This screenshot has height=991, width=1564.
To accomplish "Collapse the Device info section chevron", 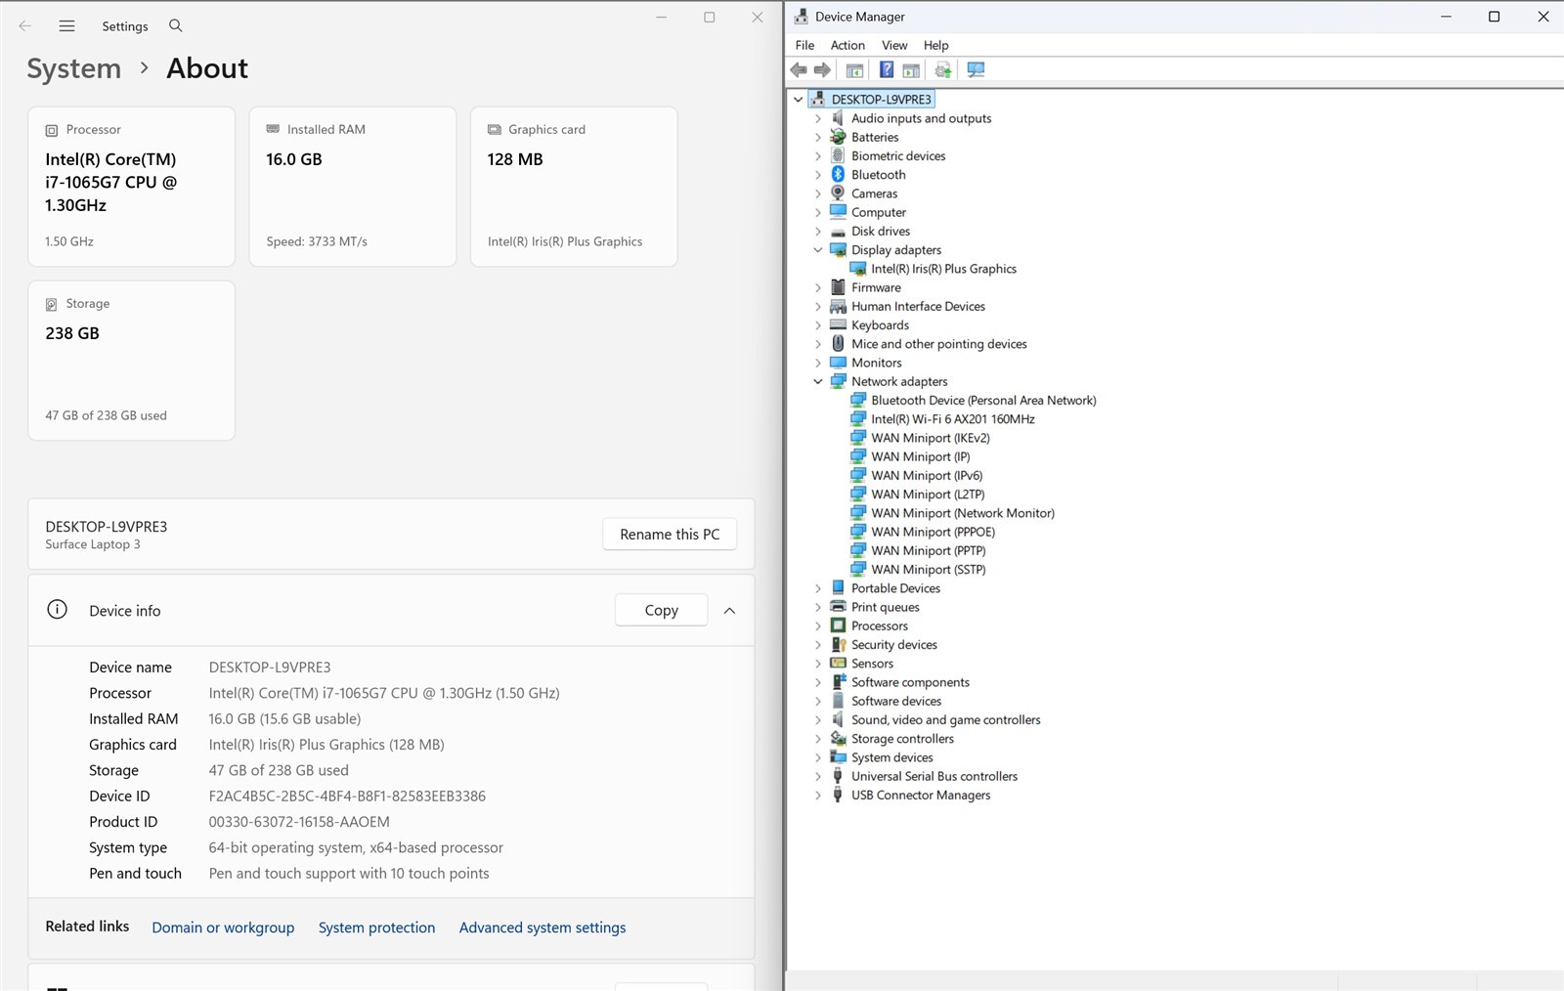I will point(729,610).
